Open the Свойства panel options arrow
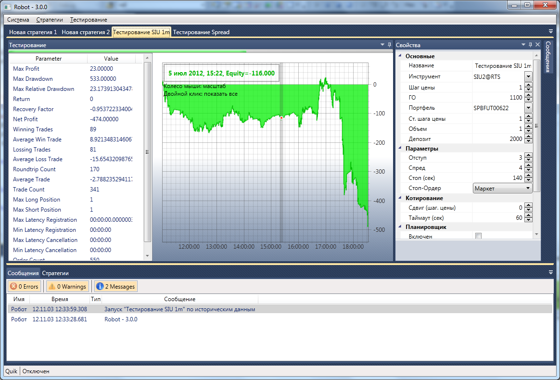 [x=523, y=45]
